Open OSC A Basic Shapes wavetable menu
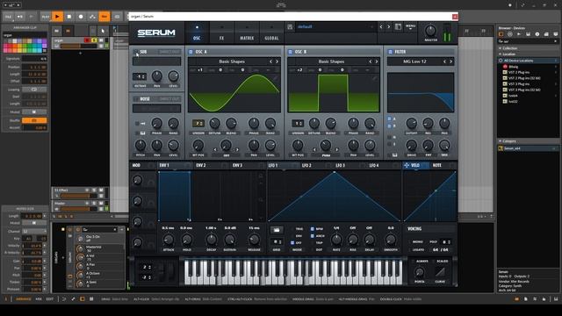Screen dimensions: 562x316 [x=232, y=61]
